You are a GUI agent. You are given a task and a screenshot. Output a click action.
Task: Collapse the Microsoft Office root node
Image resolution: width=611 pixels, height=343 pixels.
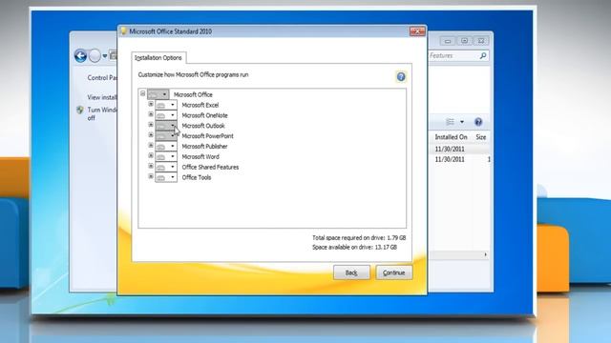pos(142,93)
